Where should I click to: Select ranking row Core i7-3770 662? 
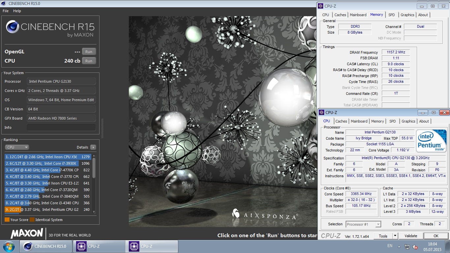tap(48, 177)
